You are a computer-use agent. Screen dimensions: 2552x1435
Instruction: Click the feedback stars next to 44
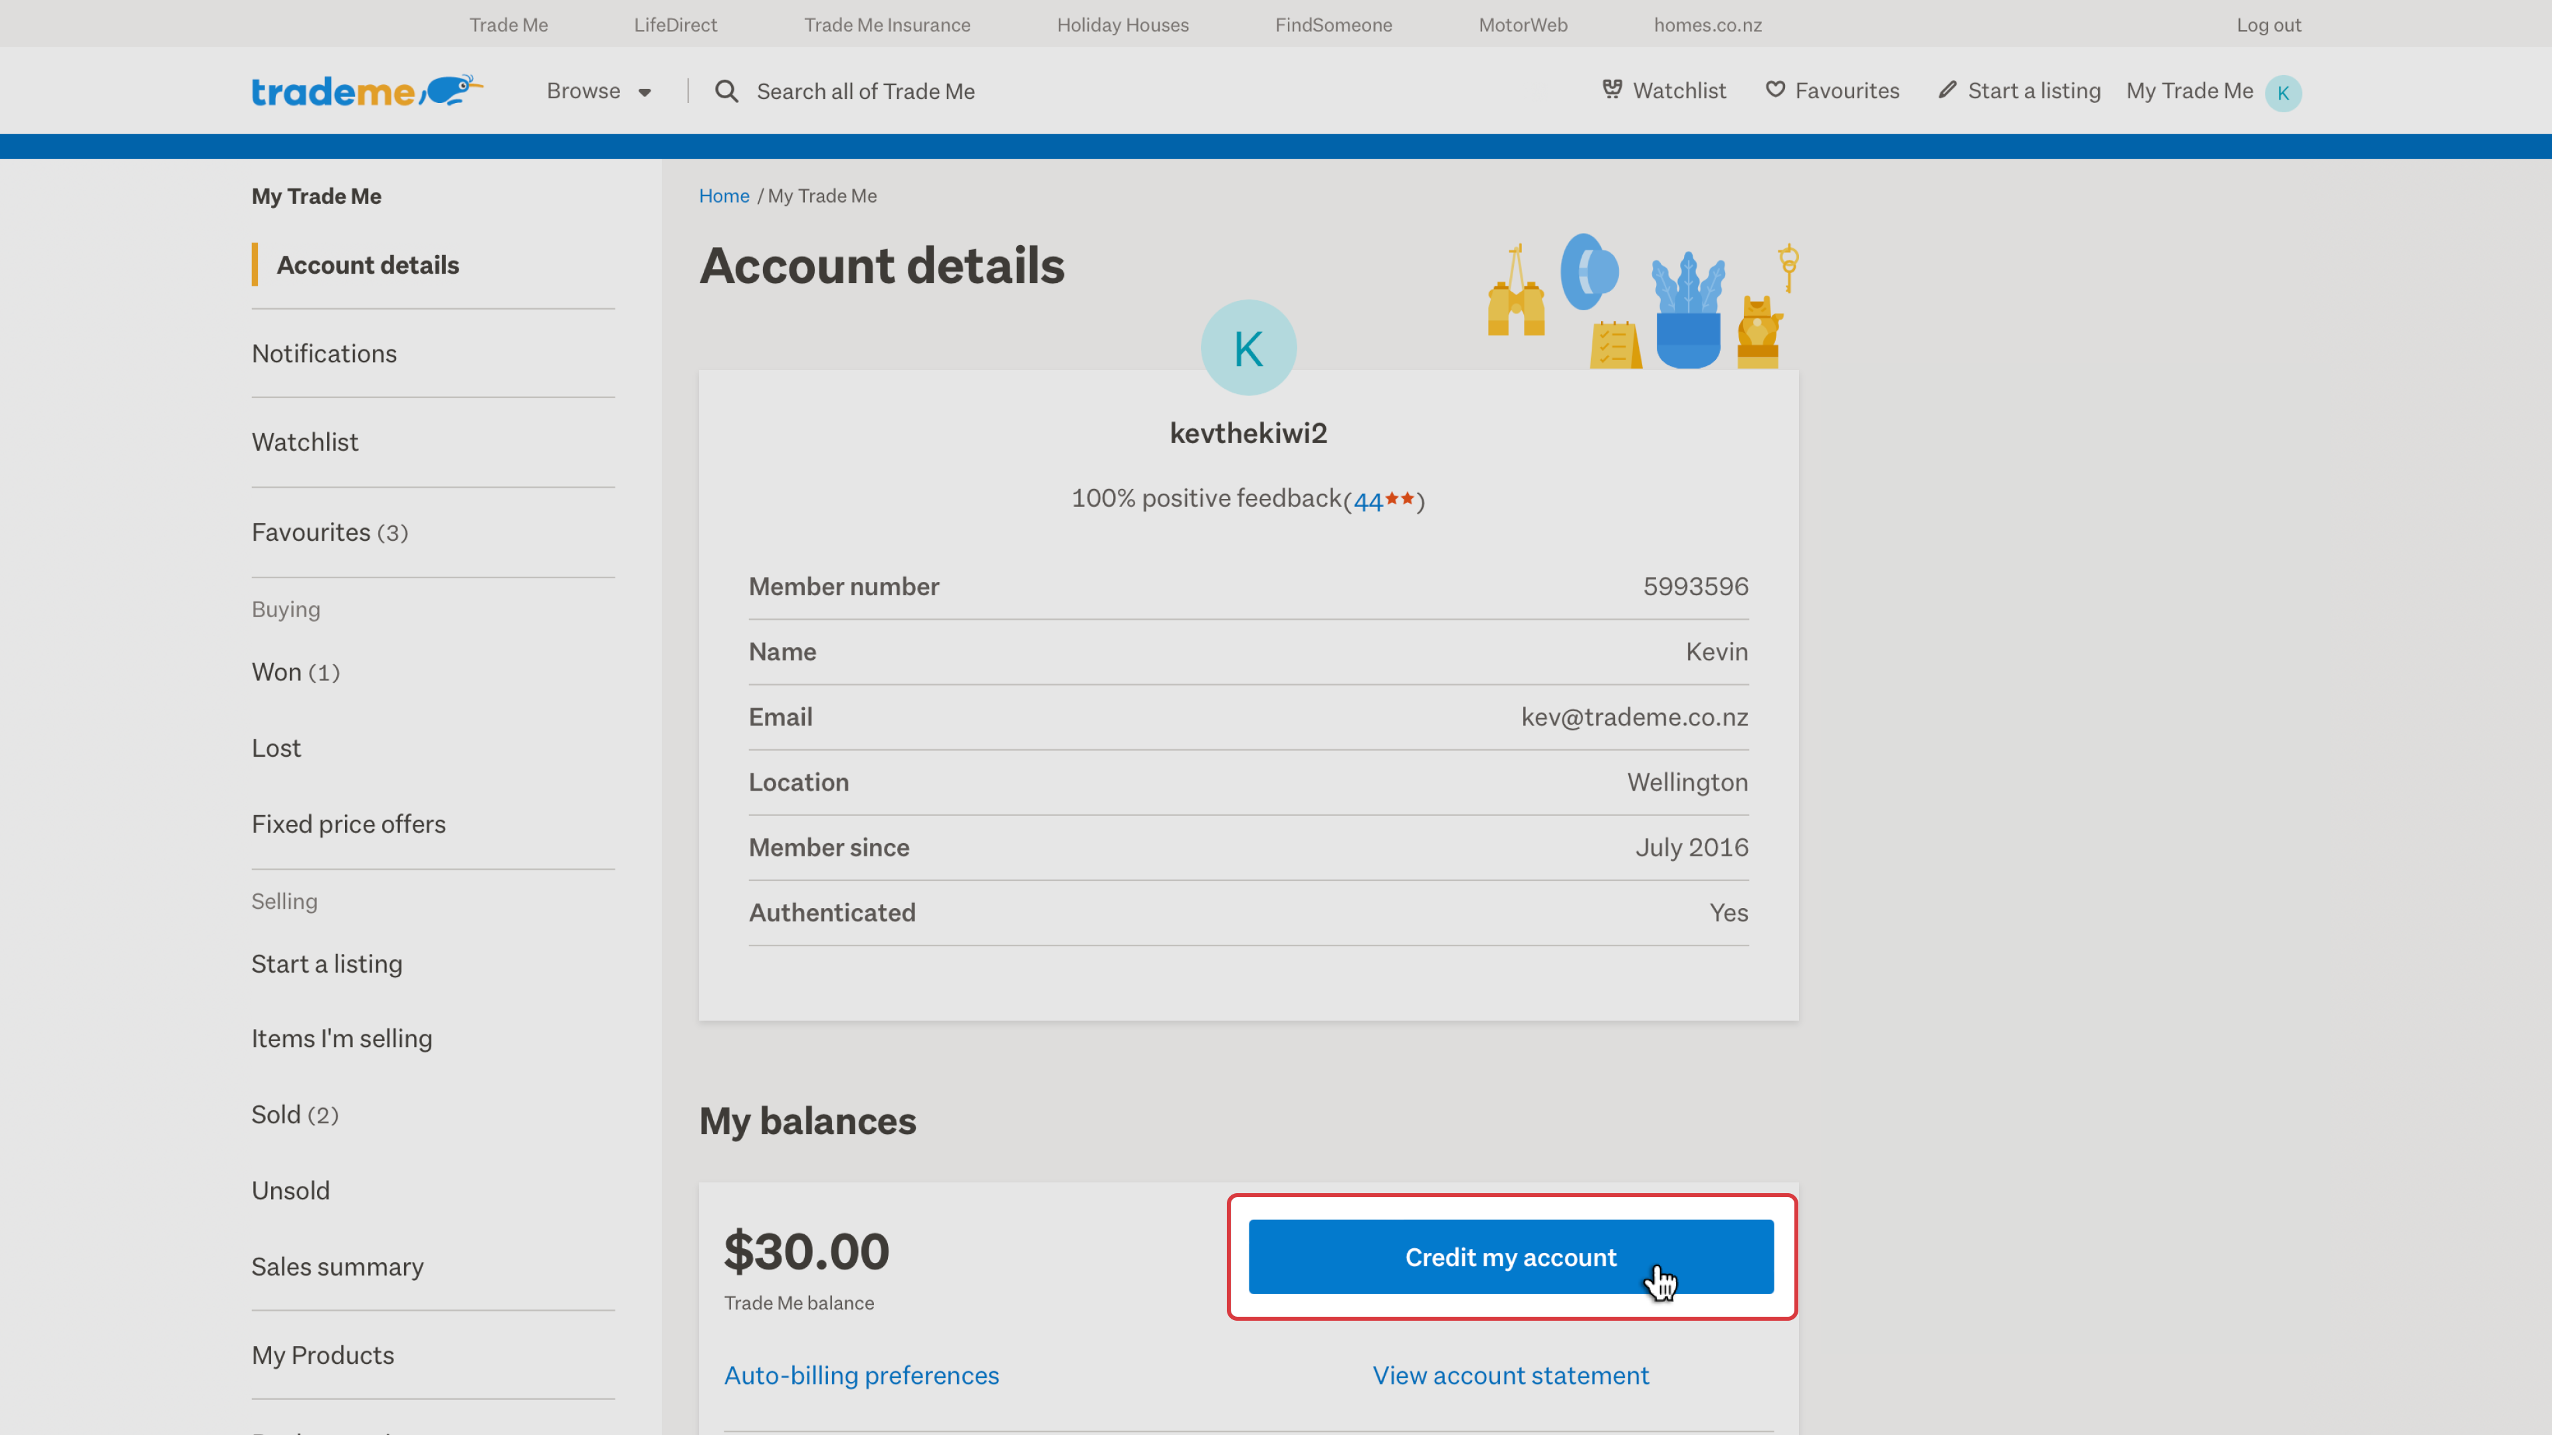click(x=1399, y=499)
